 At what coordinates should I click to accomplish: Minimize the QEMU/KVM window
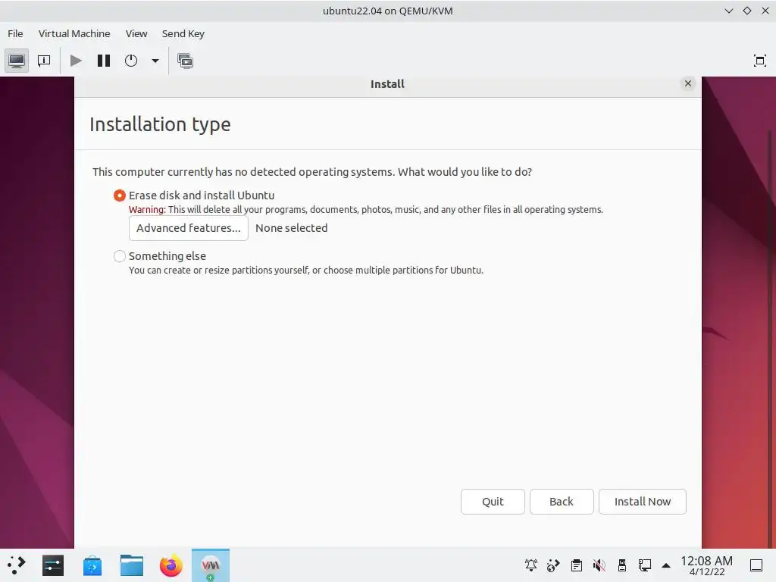coord(728,11)
